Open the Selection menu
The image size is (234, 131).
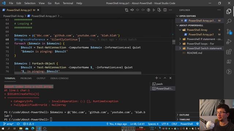click(x=30, y=3)
